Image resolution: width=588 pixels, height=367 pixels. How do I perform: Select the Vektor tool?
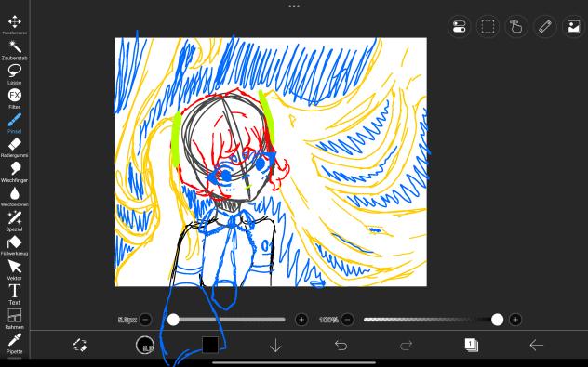tap(15, 270)
